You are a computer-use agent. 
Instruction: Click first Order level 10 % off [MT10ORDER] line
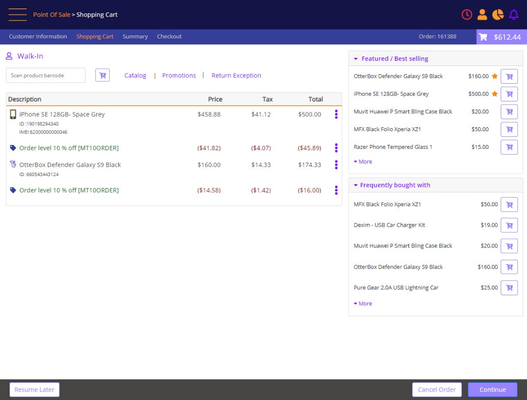pos(69,148)
